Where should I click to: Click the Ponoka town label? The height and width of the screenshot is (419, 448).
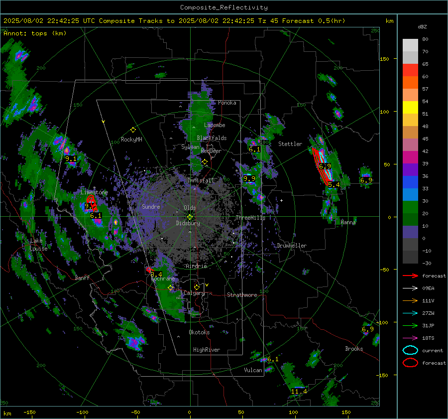227,103
